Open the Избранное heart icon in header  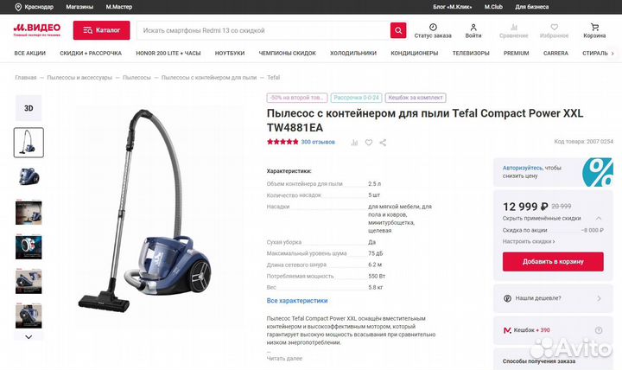554,27
